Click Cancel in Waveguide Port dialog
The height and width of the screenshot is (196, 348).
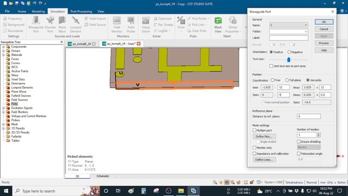point(324,29)
